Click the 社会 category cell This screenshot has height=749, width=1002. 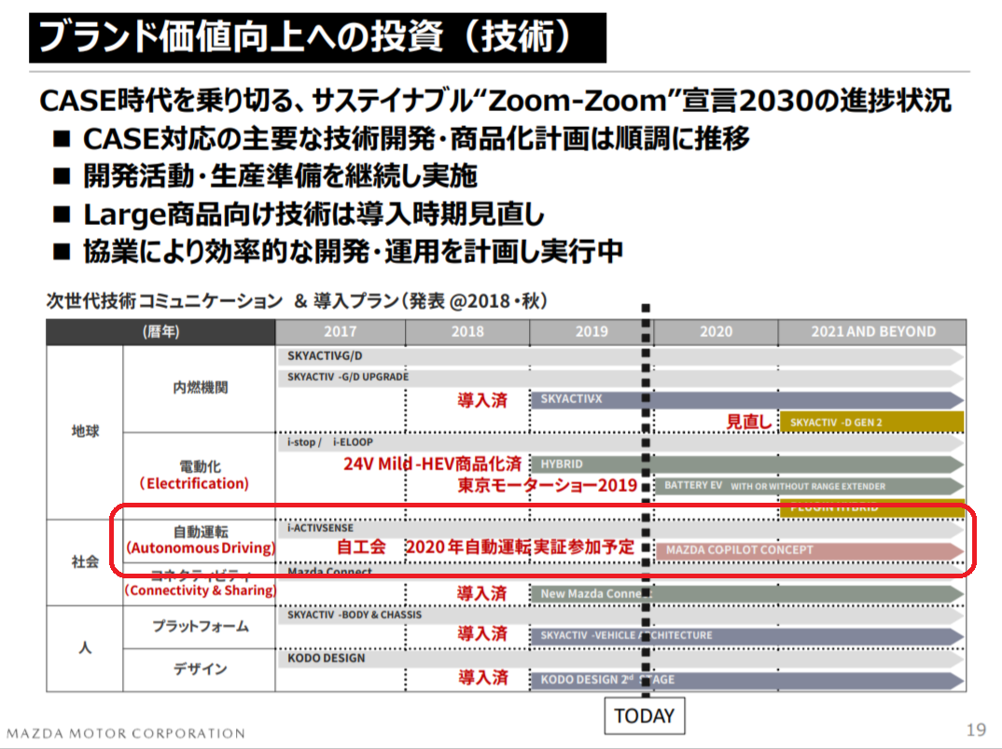click(x=85, y=562)
